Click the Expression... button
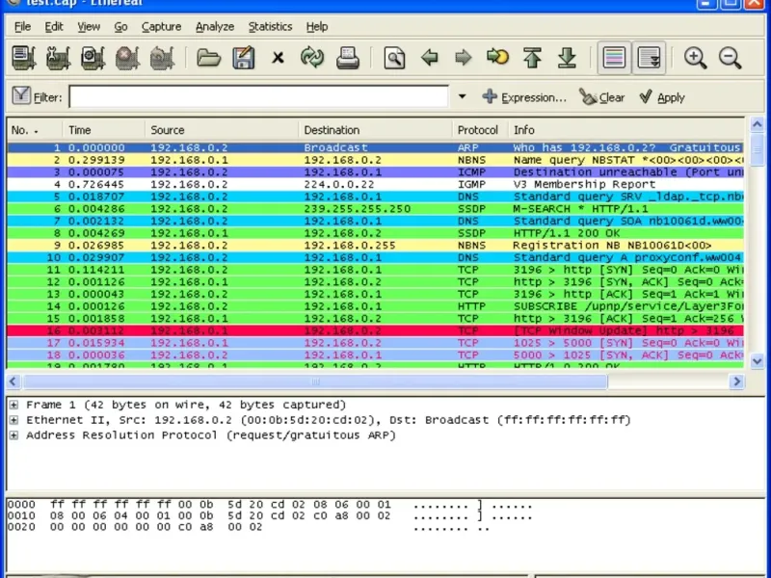 (523, 97)
